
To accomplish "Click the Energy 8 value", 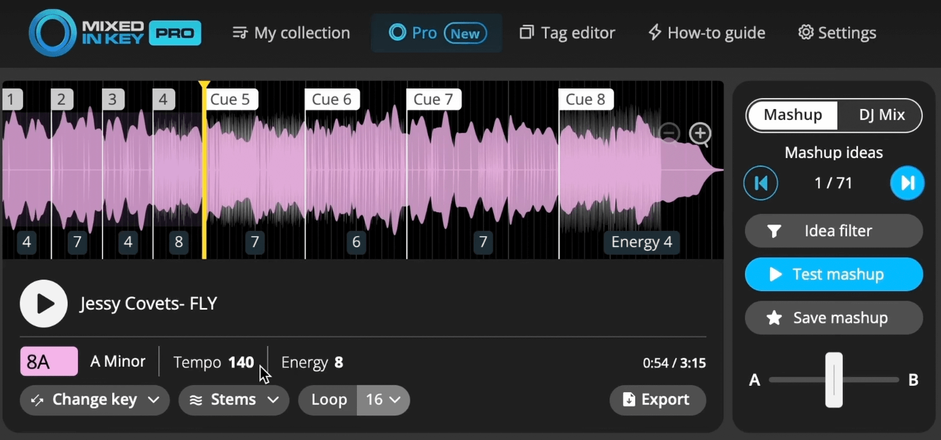I will 312,363.
